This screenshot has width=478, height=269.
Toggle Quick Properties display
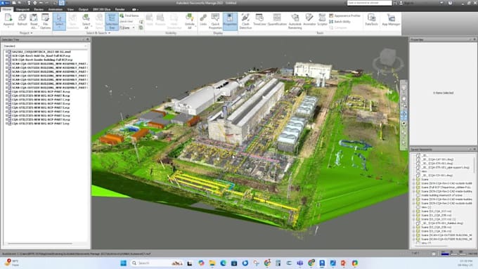coord(215,20)
